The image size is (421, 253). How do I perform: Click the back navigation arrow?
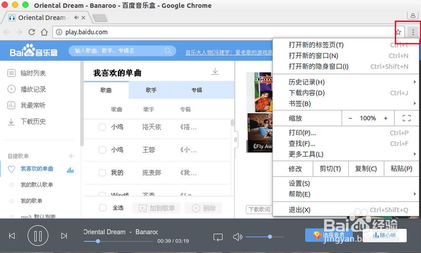[x=7, y=32]
